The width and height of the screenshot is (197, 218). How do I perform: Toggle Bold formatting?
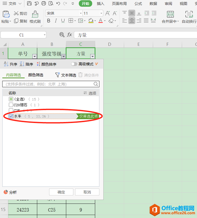49,21
